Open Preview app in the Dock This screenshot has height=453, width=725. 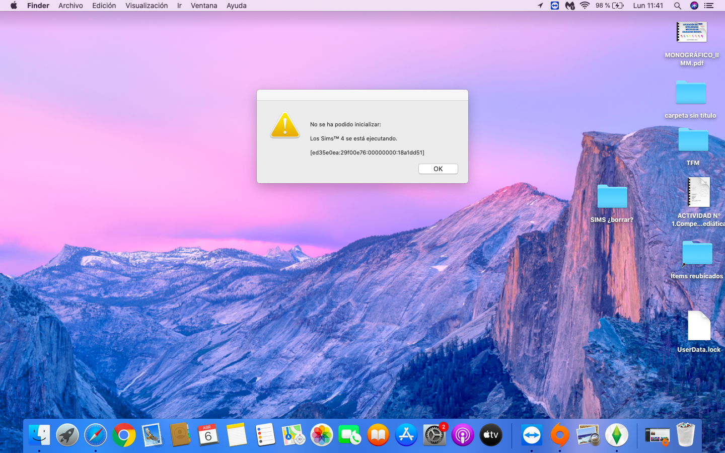tap(588, 435)
